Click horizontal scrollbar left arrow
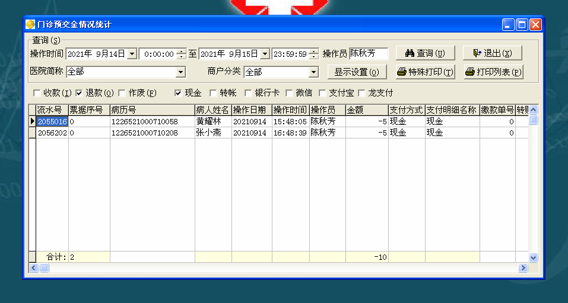 click(x=34, y=268)
